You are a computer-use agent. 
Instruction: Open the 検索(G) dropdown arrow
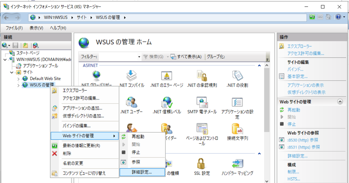(168, 57)
